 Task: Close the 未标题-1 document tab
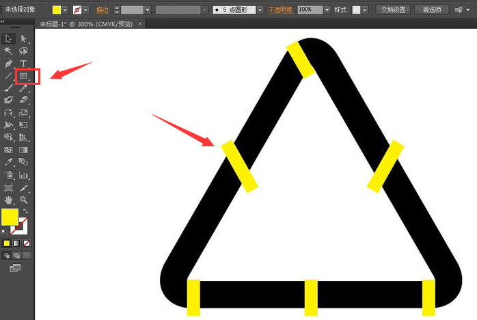point(140,23)
